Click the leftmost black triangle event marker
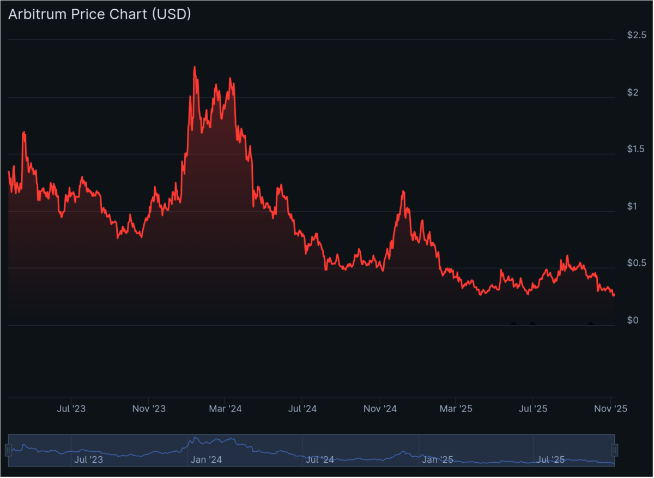 [x=513, y=323]
